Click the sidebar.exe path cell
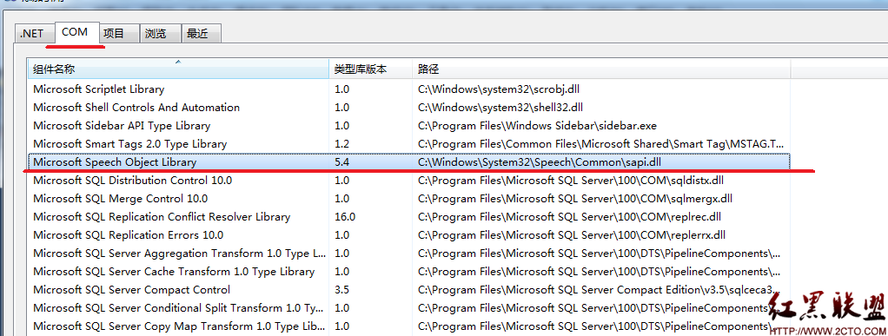The image size is (888, 336). [x=538, y=126]
